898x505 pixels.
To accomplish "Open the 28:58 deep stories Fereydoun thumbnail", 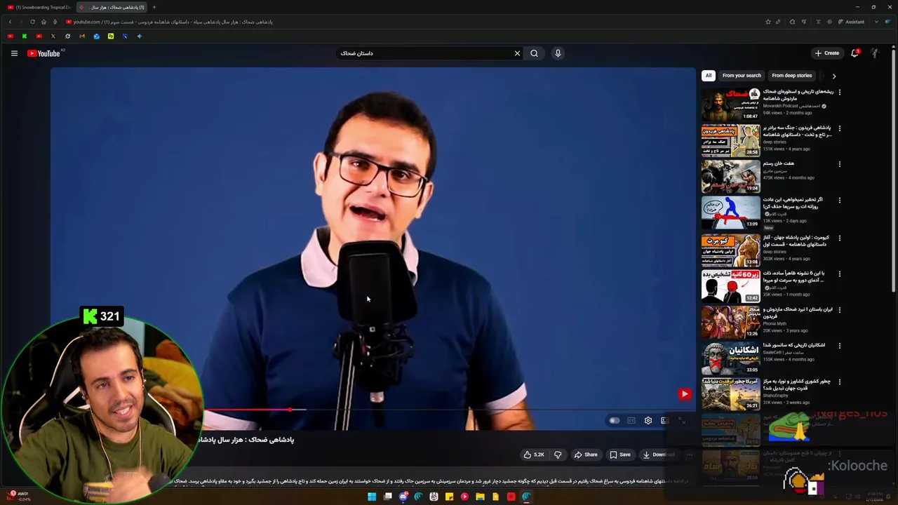I will click(x=730, y=140).
